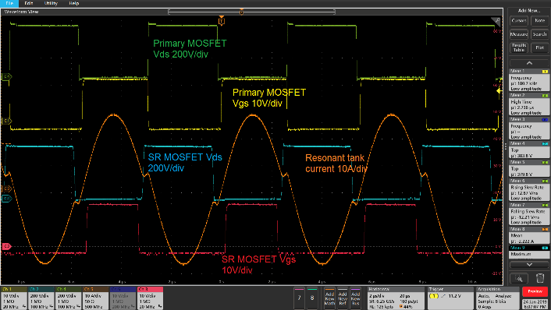
Task: Open the Utility menu
Action: [x=51, y=3]
